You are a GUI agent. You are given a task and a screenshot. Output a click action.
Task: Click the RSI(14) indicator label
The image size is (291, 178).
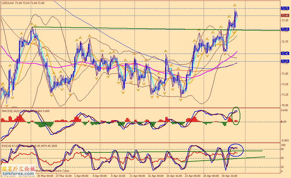click(x=7, y=146)
